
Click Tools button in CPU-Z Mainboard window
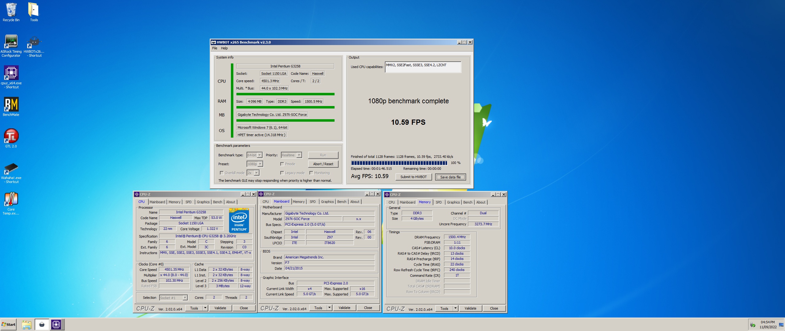click(x=318, y=308)
